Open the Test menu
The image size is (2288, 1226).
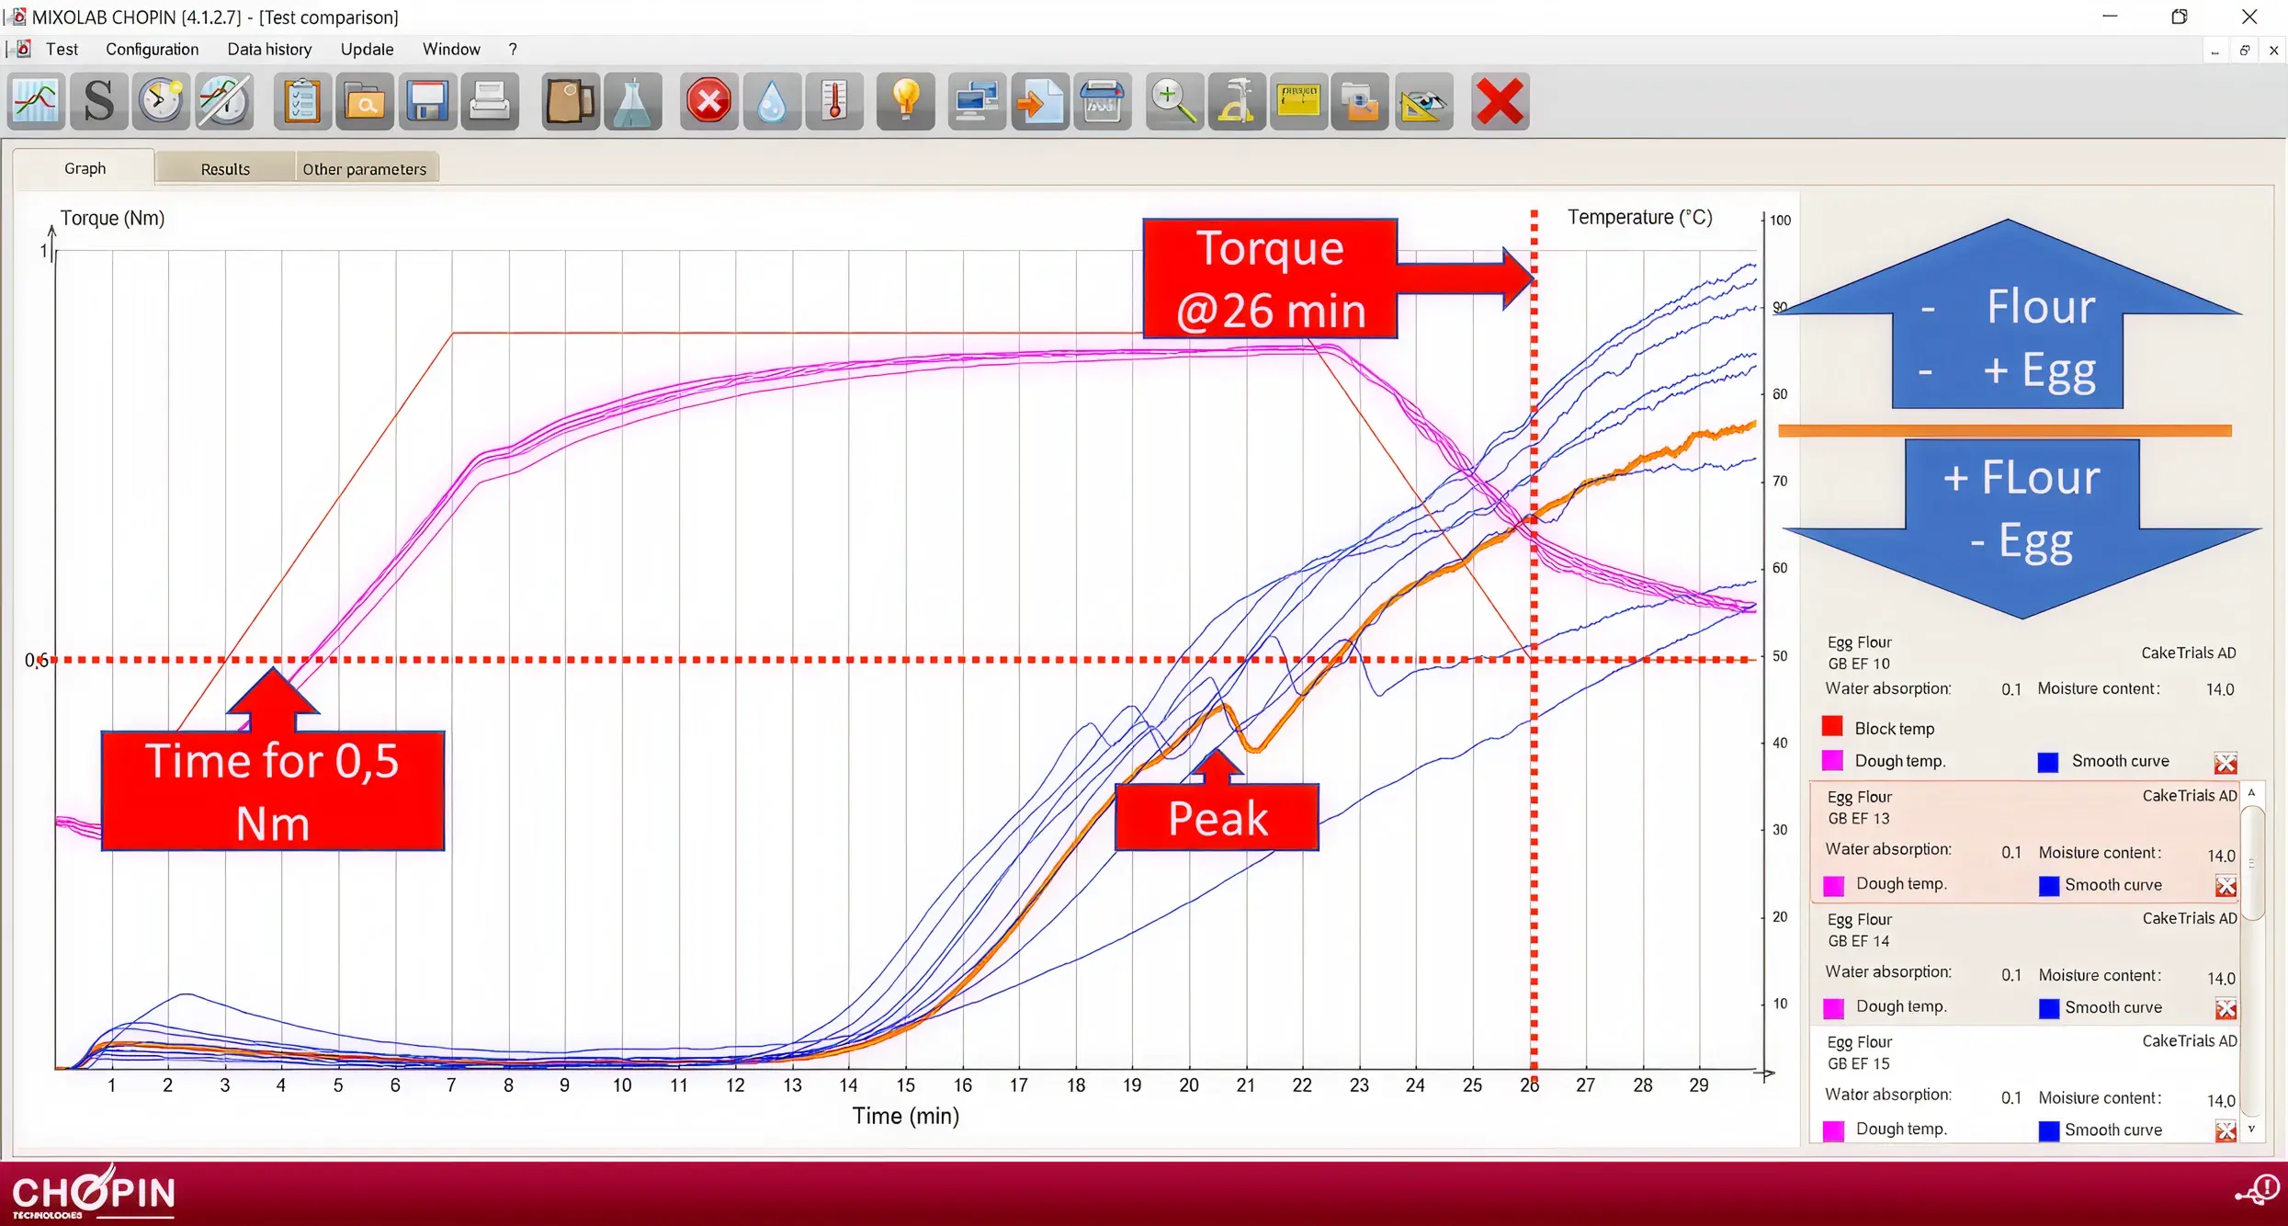coord(62,49)
